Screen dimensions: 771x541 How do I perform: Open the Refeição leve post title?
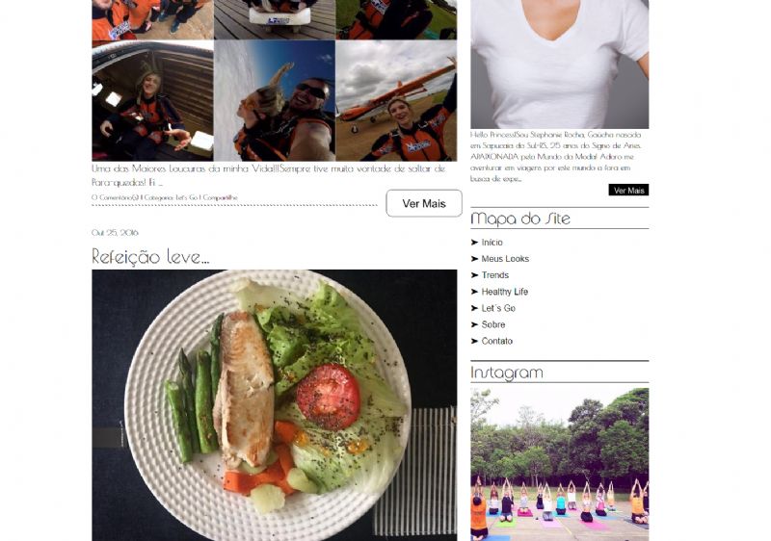pos(150,257)
